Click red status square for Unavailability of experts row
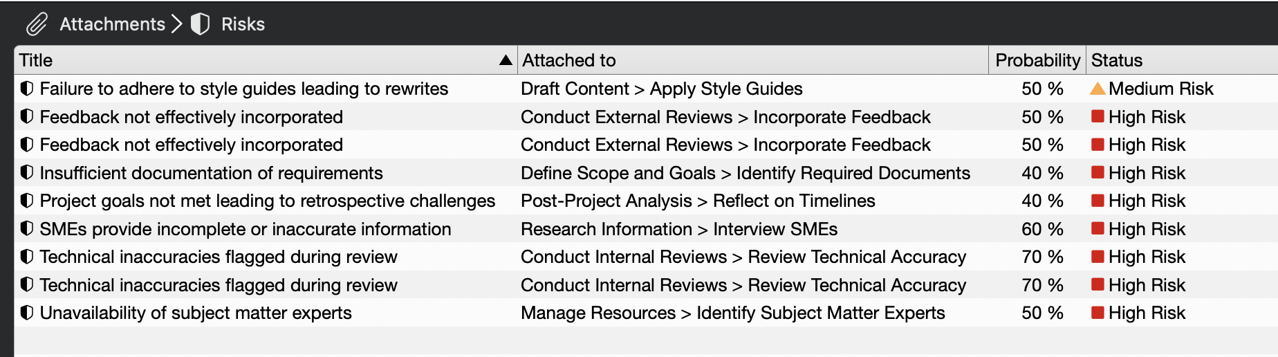This screenshot has height=357, width=1278. pos(1098,313)
